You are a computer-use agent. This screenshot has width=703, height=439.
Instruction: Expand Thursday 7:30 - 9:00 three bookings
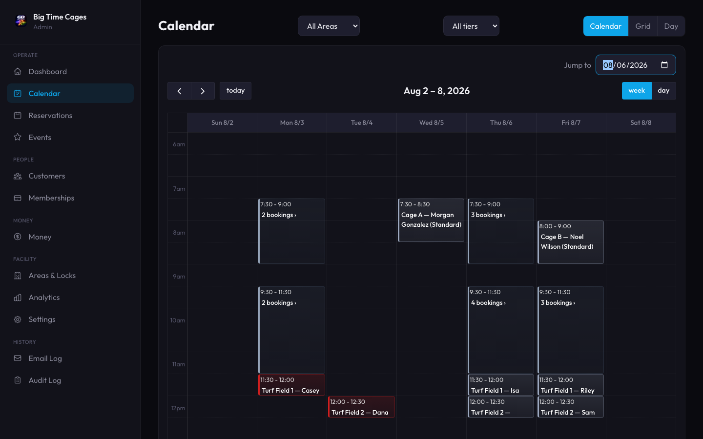[501, 231]
